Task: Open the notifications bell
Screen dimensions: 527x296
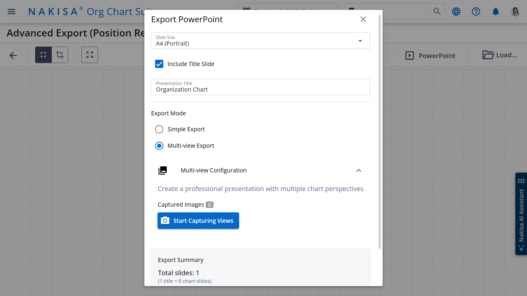Action: click(x=496, y=12)
